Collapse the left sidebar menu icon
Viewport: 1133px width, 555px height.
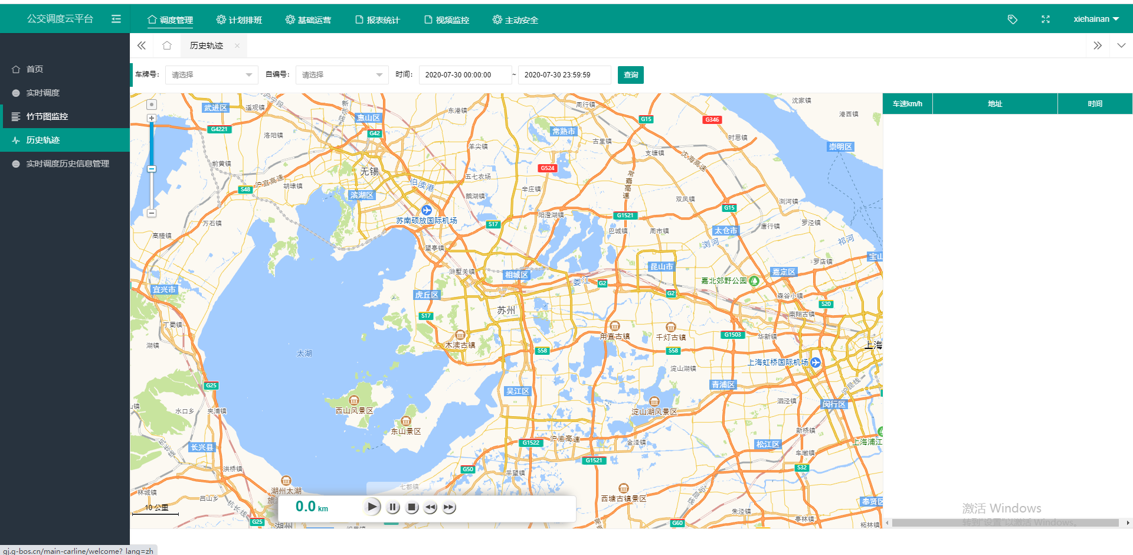click(x=116, y=19)
